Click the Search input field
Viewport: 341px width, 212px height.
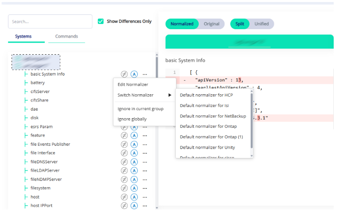50,22
